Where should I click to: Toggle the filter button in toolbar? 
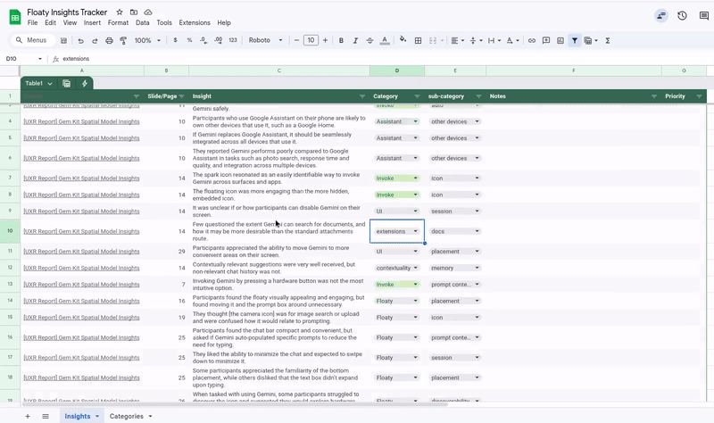[575, 40]
